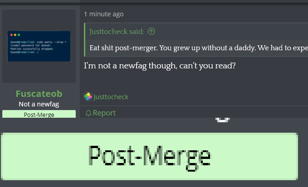Click the large enlarged Post-Merge banner
Viewport: 308px width, 187px height.
point(149,156)
